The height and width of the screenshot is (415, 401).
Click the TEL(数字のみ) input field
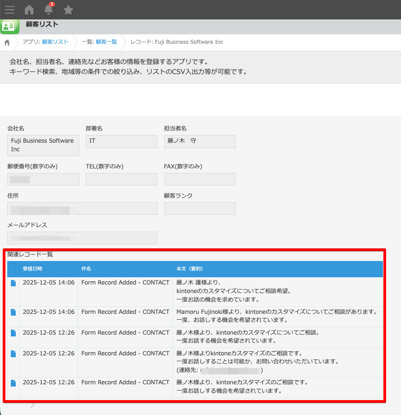click(x=121, y=179)
